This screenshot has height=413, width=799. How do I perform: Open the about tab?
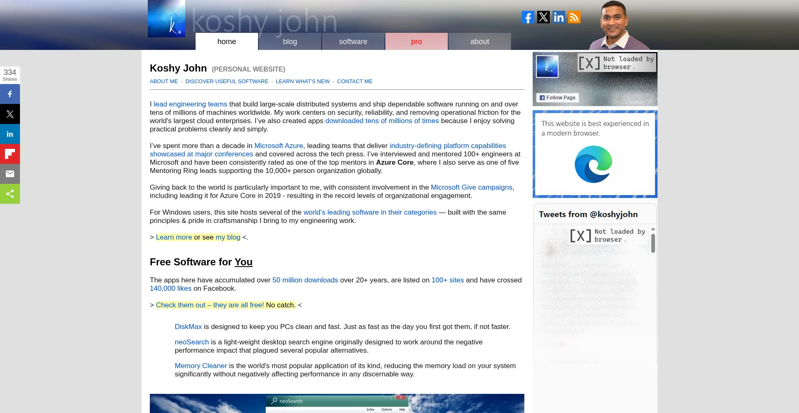(x=480, y=42)
